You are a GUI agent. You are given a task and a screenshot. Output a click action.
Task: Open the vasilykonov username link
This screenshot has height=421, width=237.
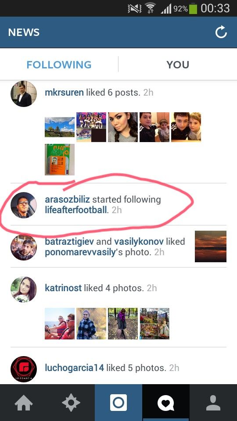pos(139,241)
